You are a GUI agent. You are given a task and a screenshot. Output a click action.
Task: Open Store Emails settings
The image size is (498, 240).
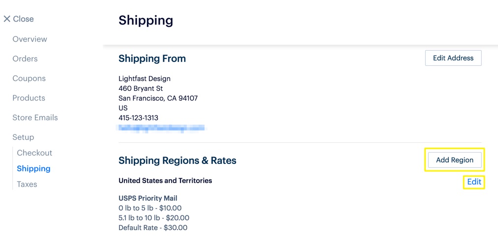tap(35, 118)
